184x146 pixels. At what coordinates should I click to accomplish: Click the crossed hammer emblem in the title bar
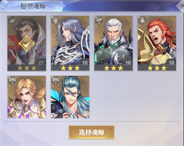pyautogui.click(x=5, y=6)
